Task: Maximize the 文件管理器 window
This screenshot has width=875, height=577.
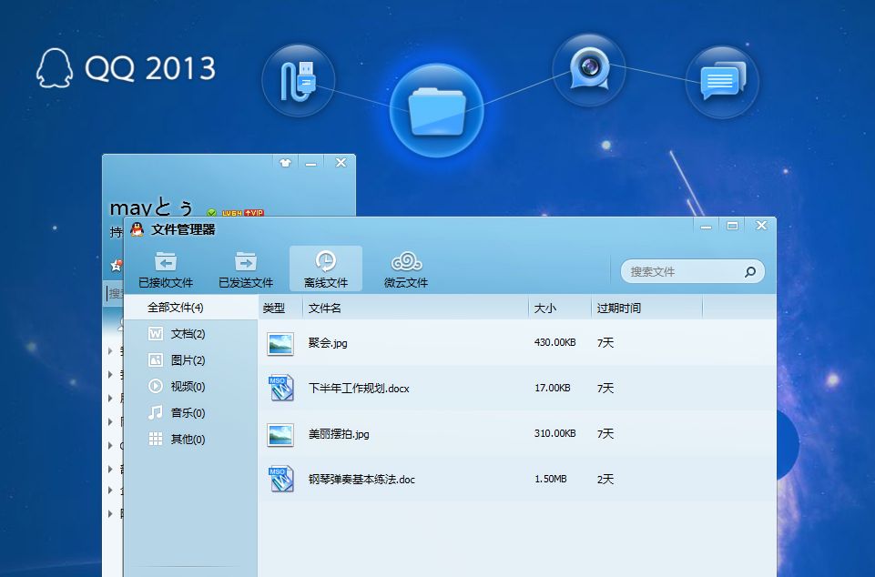Action: (732, 226)
